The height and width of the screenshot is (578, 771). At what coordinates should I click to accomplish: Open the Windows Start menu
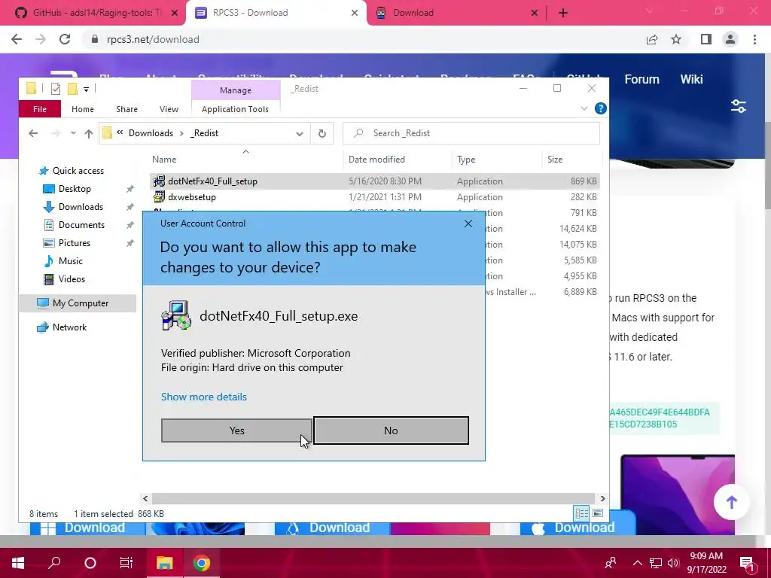pos(18,563)
